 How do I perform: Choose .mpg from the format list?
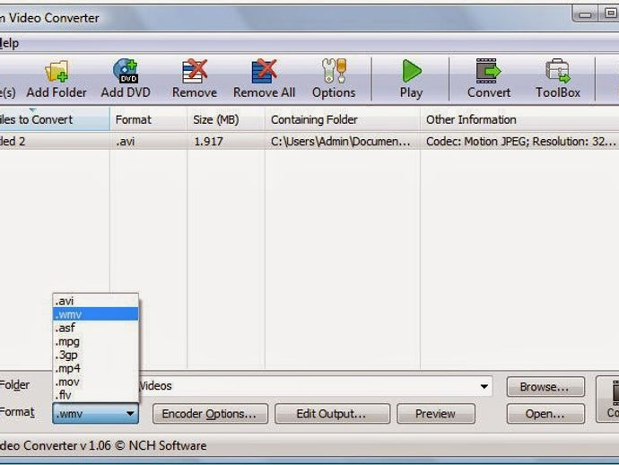(95, 341)
